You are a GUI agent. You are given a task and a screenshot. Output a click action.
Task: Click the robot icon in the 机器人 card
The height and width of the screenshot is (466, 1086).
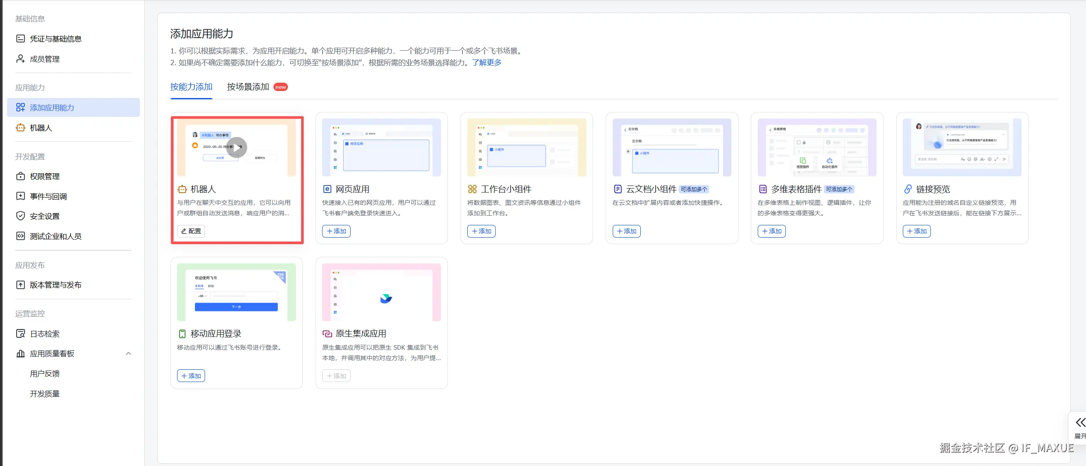coord(182,189)
